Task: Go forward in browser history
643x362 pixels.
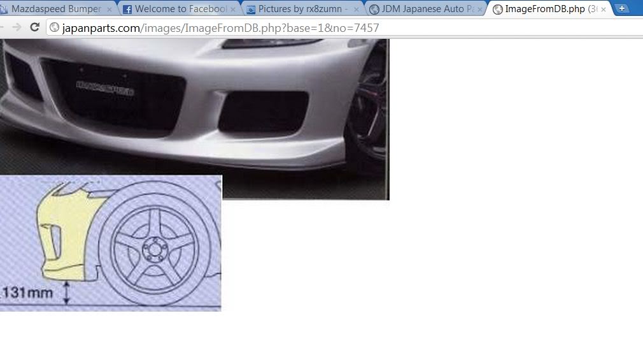Action: (x=17, y=27)
